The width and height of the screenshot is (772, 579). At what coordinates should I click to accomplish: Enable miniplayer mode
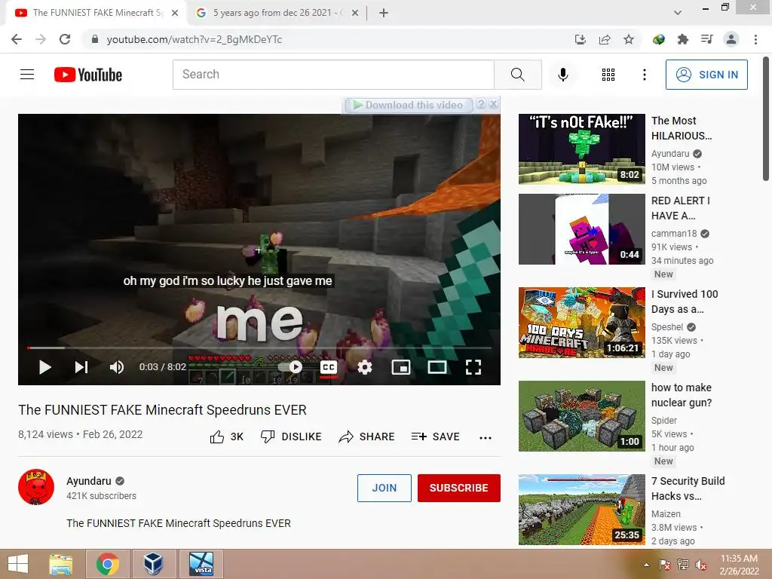pyautogui.click(x=401, y=367)
